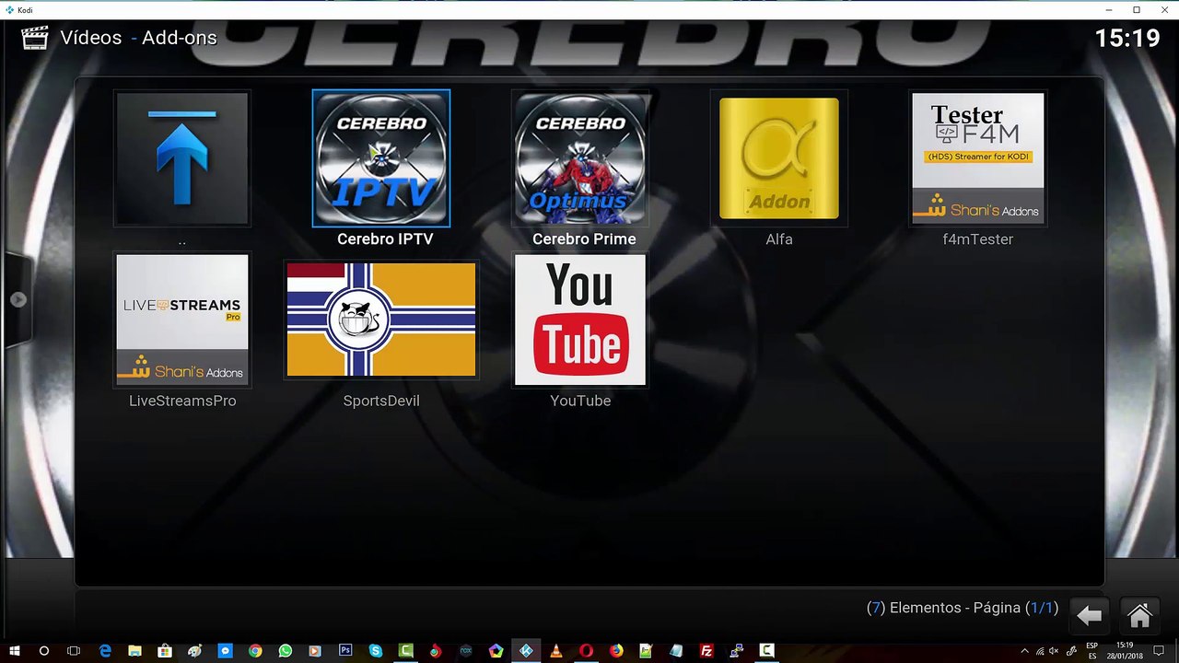The image size is (1179, 663).
Task: Open Skype from the taskbar
Action: (x=376, y=651)
